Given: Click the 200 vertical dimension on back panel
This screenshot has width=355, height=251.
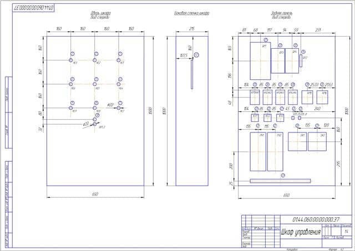Looking at the screenshot, I should 231,166.
